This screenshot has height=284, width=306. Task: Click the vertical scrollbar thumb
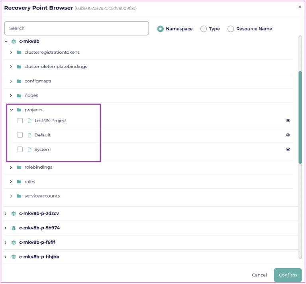tap(300, 117)
